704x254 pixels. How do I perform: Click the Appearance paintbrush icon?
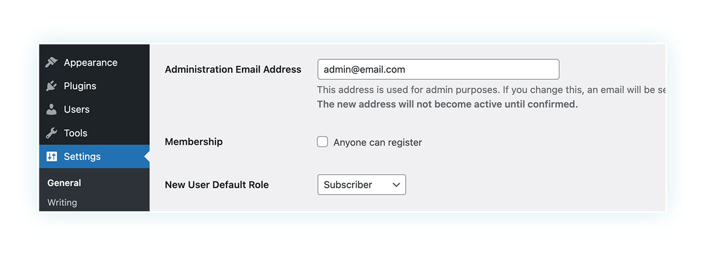click(x=51, y=62)
